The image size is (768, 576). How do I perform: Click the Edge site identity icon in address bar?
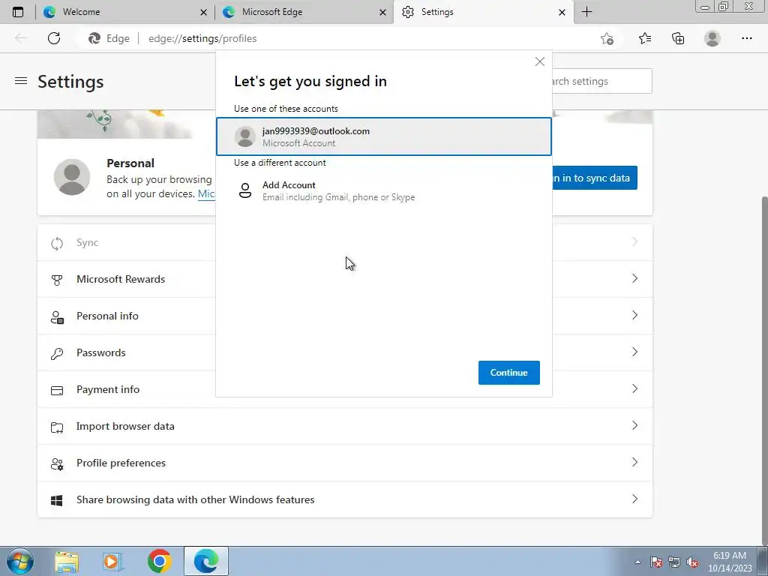click(109, 38)
